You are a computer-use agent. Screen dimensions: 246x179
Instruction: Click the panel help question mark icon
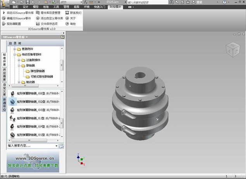pyautogui.click(x=62, y=37)
